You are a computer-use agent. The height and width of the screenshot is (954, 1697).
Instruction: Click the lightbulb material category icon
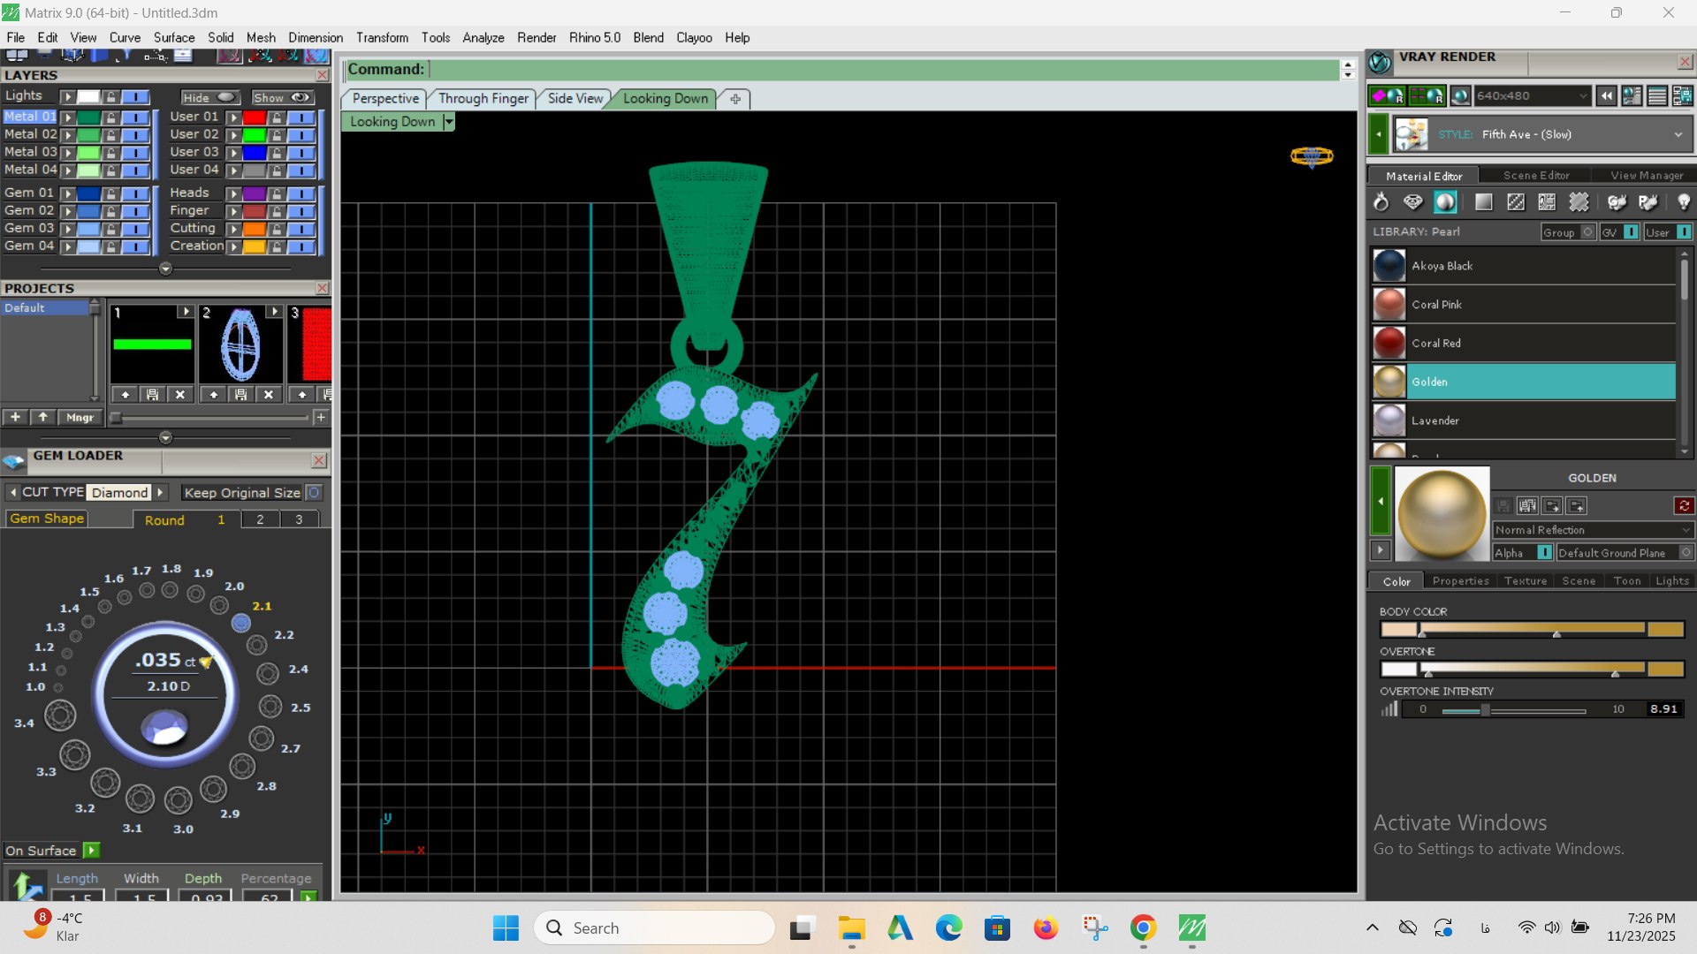coord(1684,202)
